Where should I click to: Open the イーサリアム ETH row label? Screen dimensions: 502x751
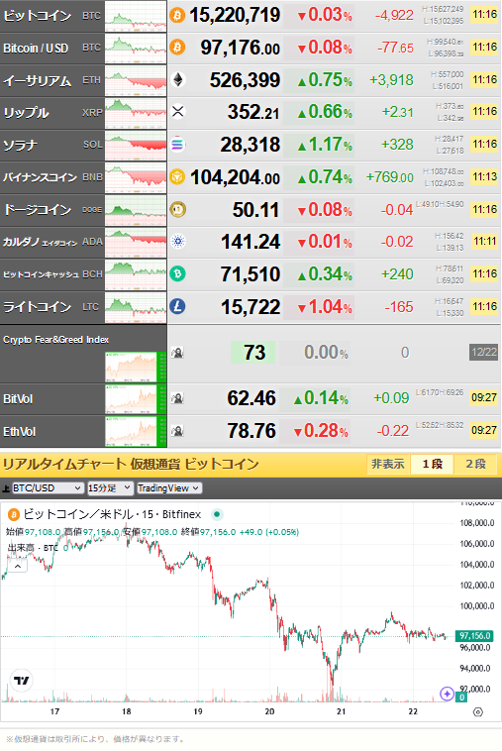click(51, 80)
